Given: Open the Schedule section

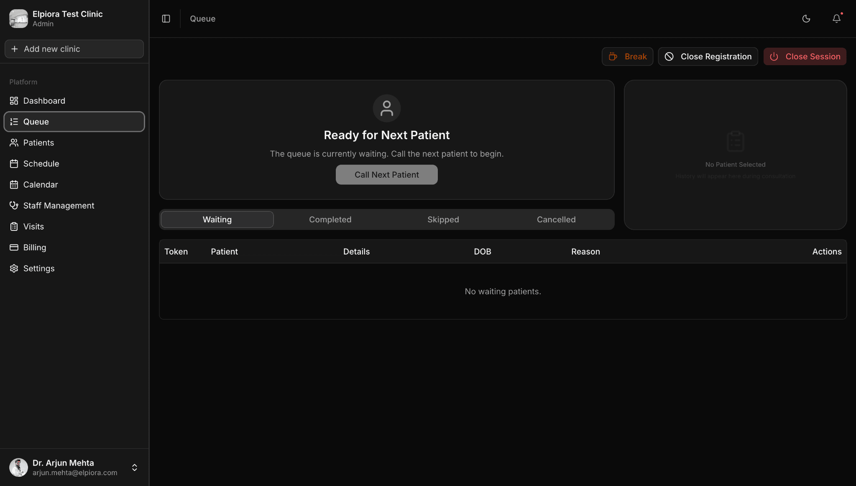Looking at the screenshot, I should [x=74, y=163].
